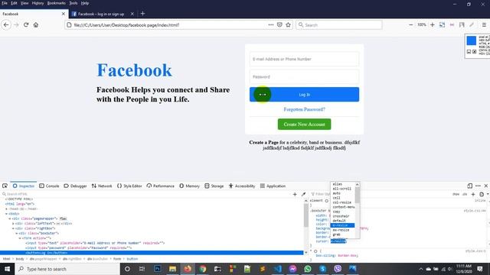Open the Network tab in DevTools

tap(102, 186)
